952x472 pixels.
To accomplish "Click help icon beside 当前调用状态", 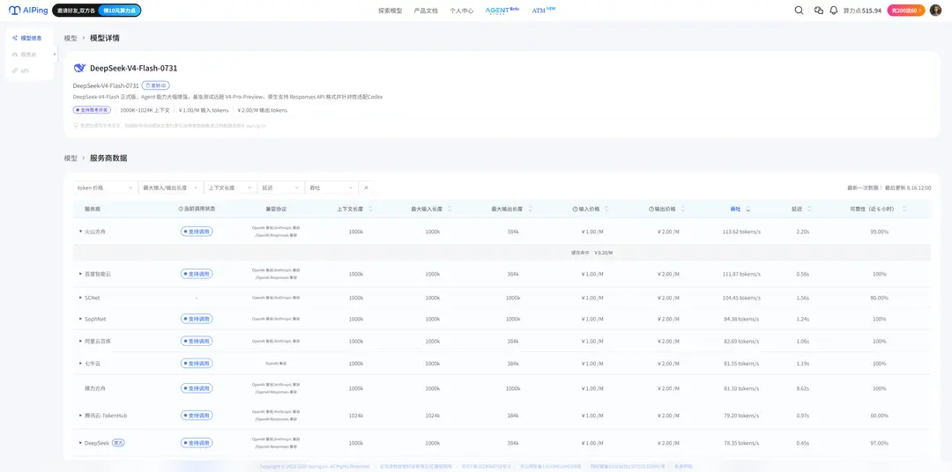I will (x=181, y=209).
